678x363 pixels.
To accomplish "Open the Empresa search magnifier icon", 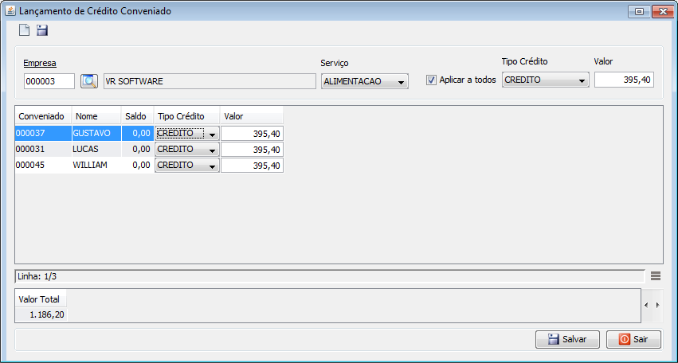I will pos(89,81).
